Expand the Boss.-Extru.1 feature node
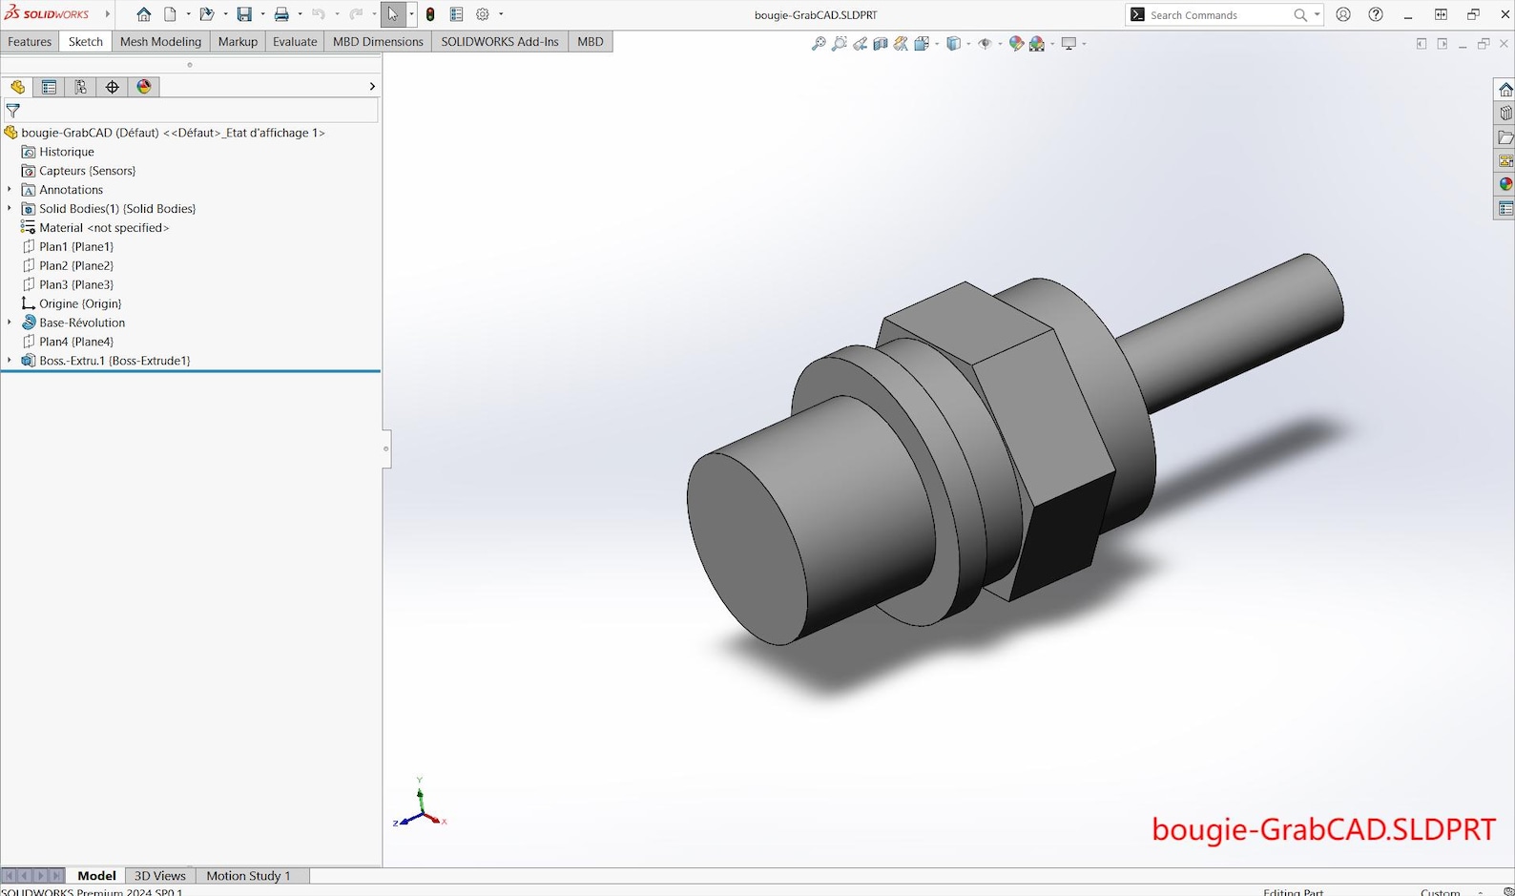The image size is (1515, 896). (x=10, y=361)
